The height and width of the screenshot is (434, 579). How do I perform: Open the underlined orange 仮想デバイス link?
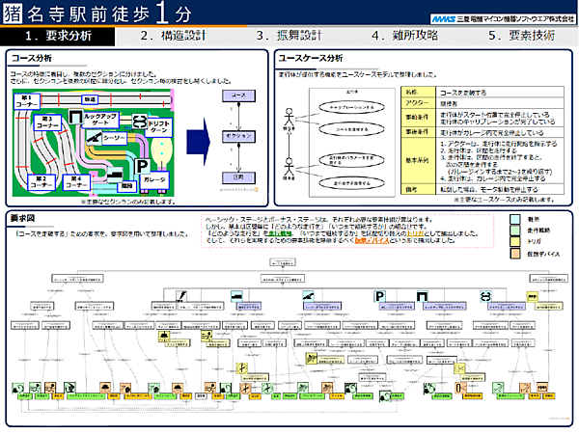[x=372, y=240]
